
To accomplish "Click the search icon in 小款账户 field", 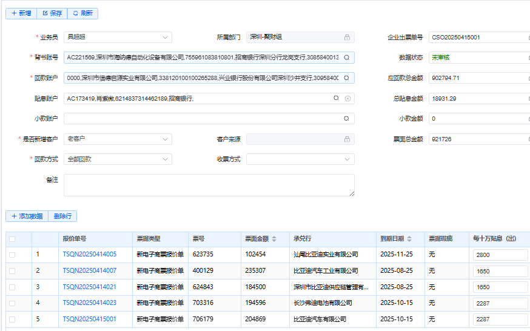I will [346, 119].
